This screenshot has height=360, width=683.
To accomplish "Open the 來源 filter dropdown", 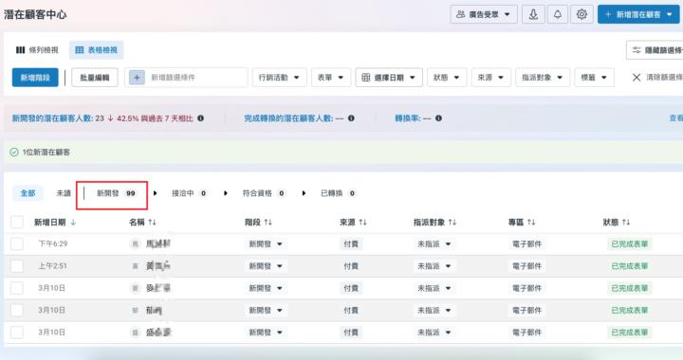I will pos(491,78).
